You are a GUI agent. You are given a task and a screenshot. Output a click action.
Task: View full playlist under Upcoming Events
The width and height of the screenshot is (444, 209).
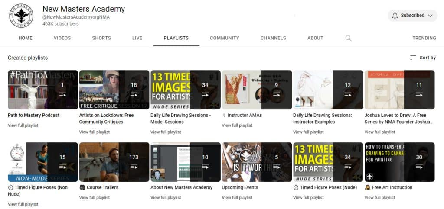pos(237,198)
